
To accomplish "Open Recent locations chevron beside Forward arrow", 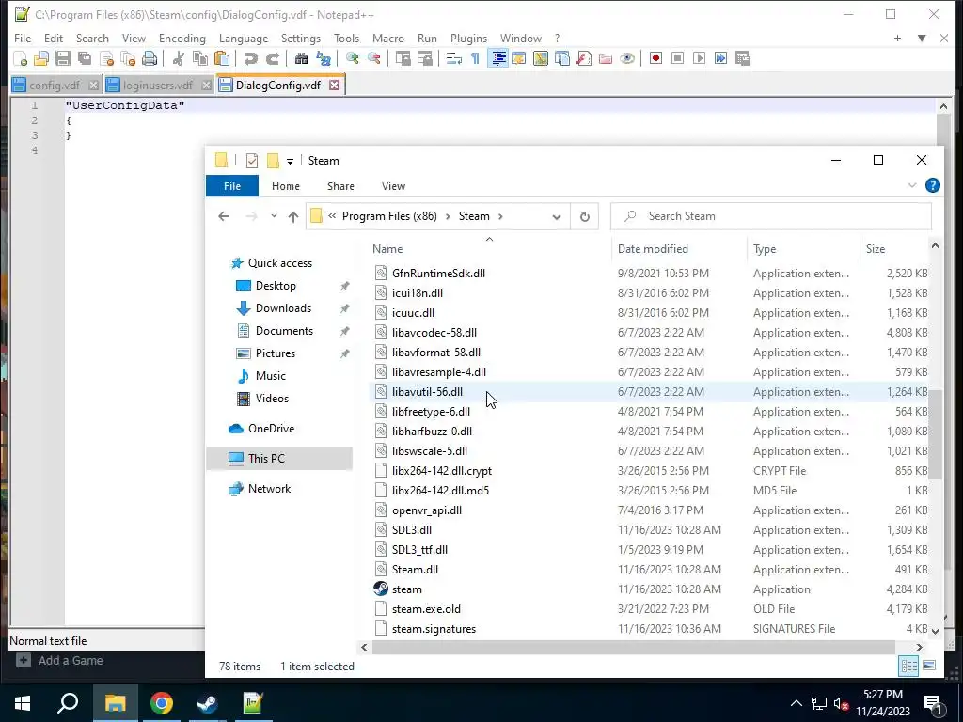I will click(274, 216).
